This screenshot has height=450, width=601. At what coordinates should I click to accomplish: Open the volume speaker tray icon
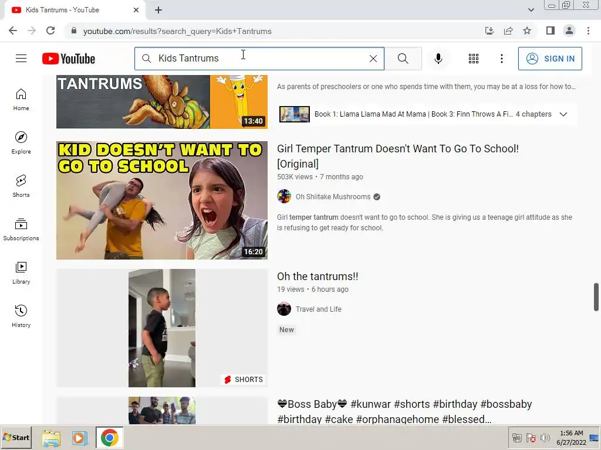coord(545,438)
